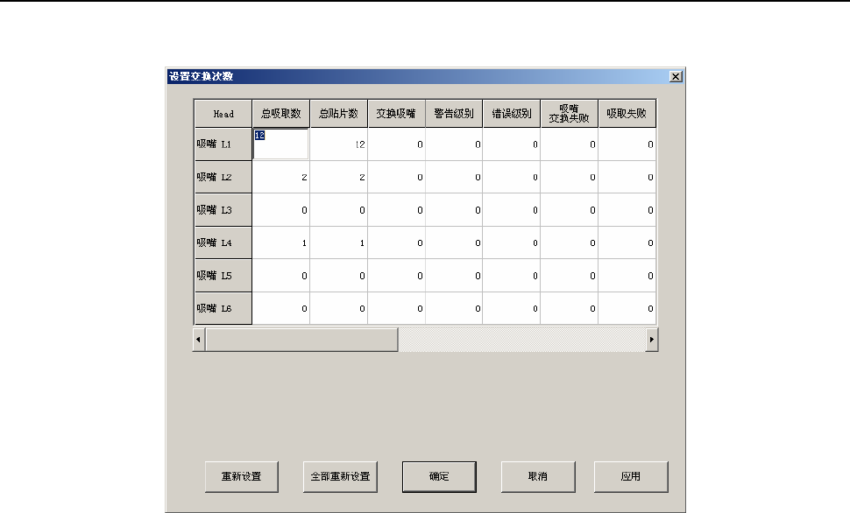Select 总贴片数 cell for 吸嘴 L2
The width and height of the screenshot is (850, 513).
pos(339,177)
